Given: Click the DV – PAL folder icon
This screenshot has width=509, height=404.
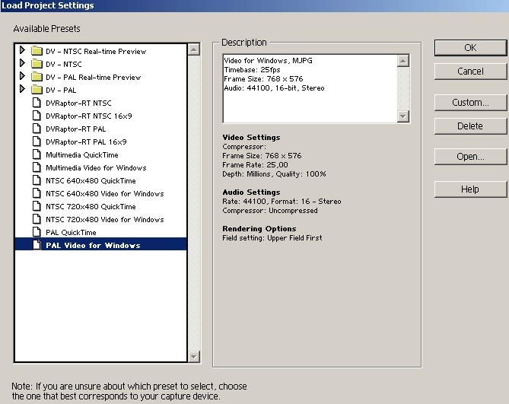Looking at the screenshot, I should [37, 90].
